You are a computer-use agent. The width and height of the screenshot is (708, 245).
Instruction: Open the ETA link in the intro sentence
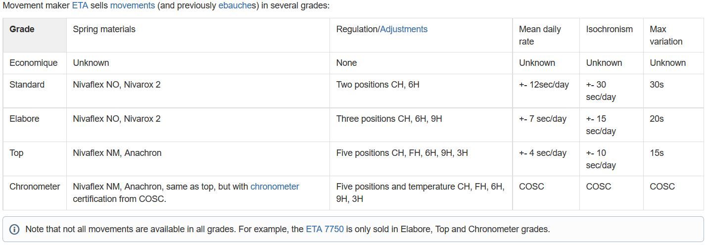click(80, 6)
